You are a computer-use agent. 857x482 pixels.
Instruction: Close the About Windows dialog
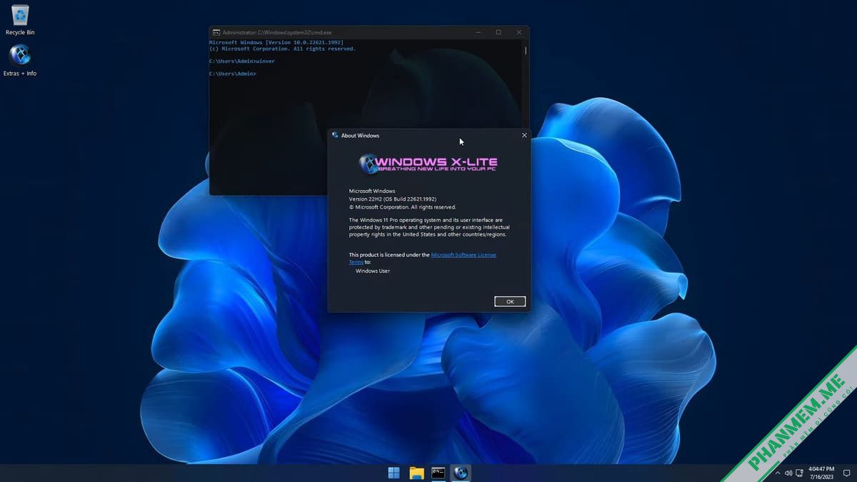524,135
